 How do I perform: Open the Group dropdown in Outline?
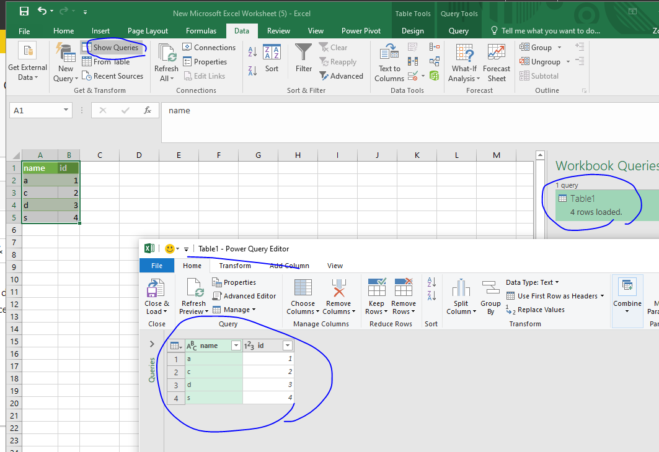[559, 48]
